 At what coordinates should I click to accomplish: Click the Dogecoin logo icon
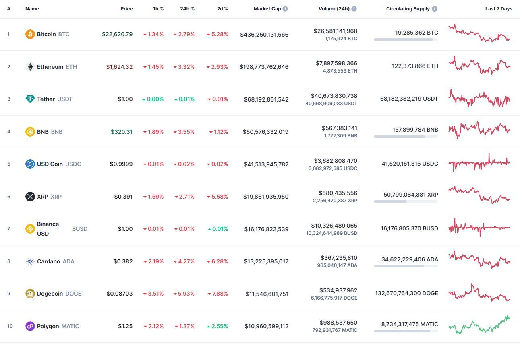(x=30, y=294)
